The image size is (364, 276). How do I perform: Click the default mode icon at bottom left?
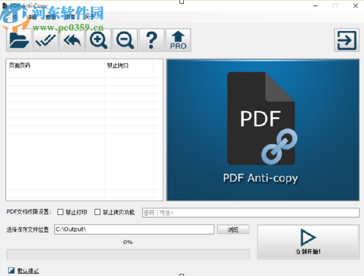11,270
